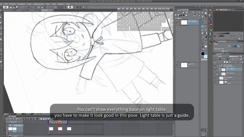Viewport: 244px width, 137px height.
Task: Hide the Animation folder in Layer palette
Action: point(215,66)
